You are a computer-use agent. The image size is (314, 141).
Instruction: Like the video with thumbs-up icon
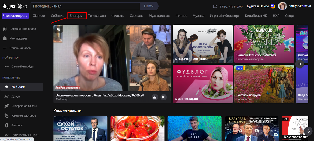[x=155, y=97]
